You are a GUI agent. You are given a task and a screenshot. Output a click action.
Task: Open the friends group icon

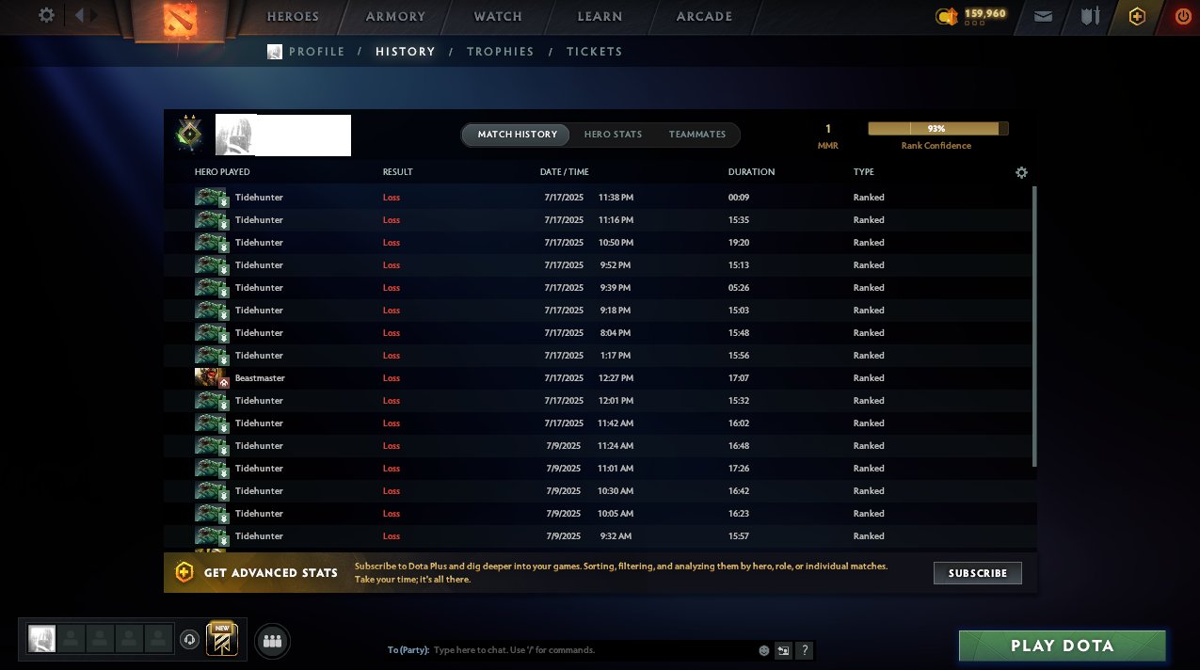click(273, 641)
